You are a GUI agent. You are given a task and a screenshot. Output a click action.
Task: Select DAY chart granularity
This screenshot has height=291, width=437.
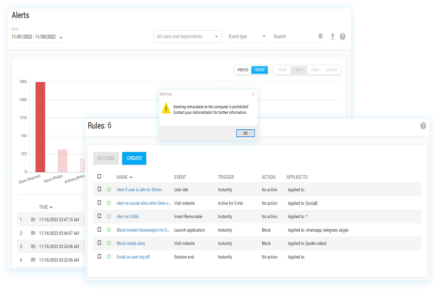[299, 70]
